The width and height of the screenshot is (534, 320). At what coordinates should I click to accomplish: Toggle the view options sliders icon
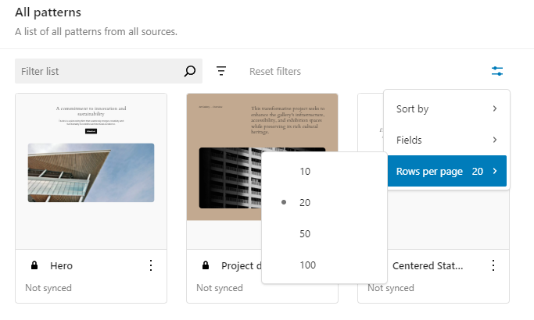coord(497,71)
